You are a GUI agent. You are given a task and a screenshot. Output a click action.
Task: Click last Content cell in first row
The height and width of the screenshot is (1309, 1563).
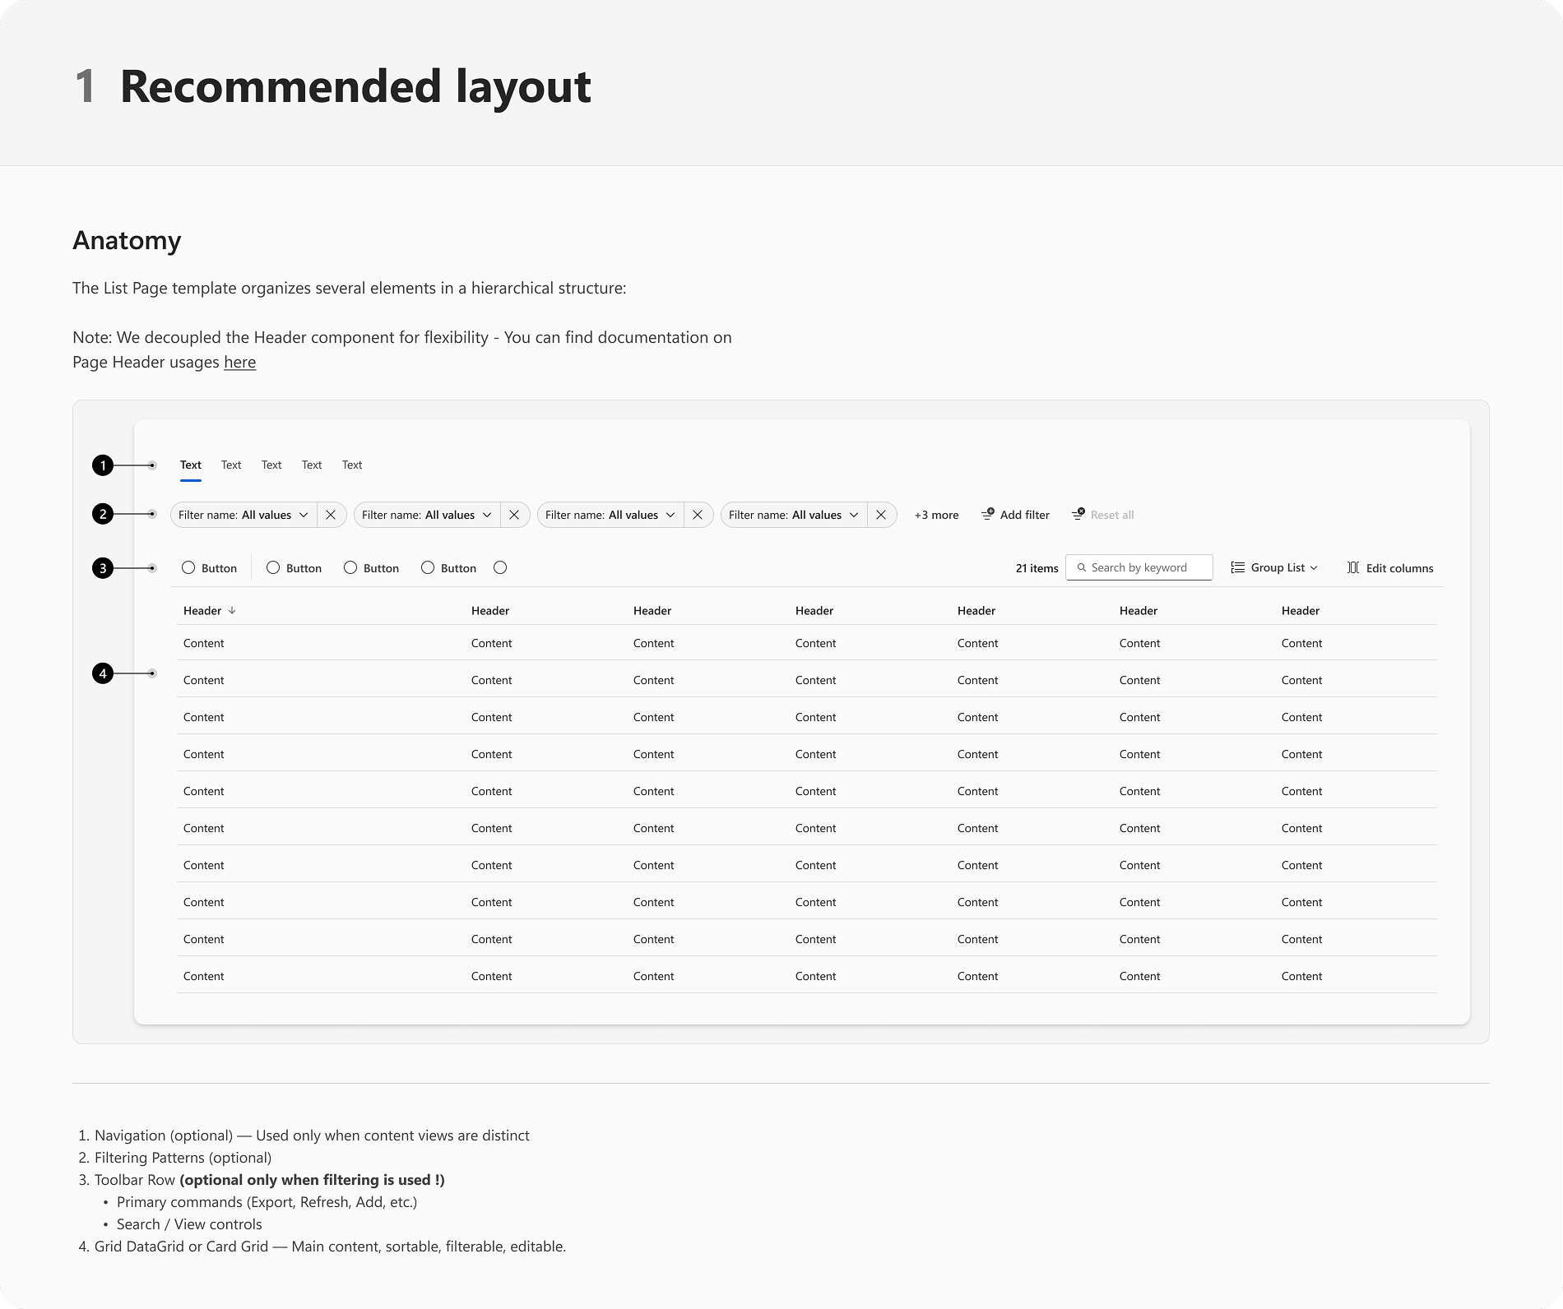point(1302,643)
